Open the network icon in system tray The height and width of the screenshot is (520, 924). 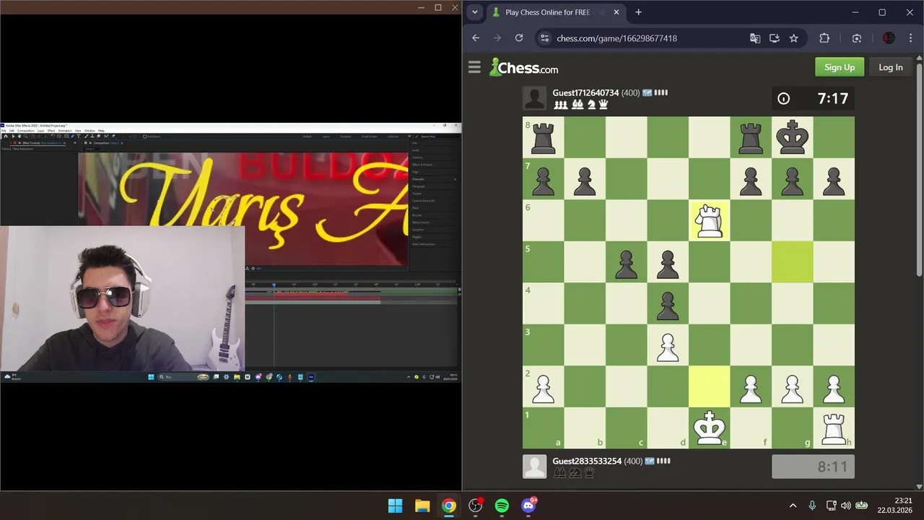[831, 506]
